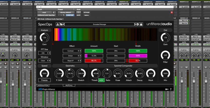Image resolution: width=210 pixels, height=108 pixels.
Task: Toggle the preset lock icon
Action: coord(141,24)
